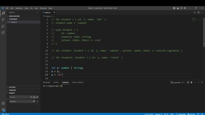The height and width of the screenshot is (115, 205).
Task: Open the new terminal launch profile dropdown
Action: point(185,82)
